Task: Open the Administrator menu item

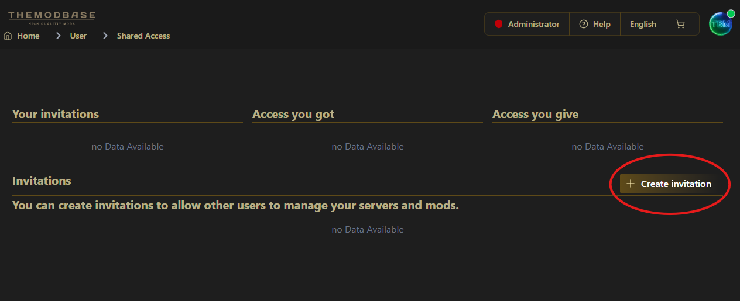Action: [533, 24]
